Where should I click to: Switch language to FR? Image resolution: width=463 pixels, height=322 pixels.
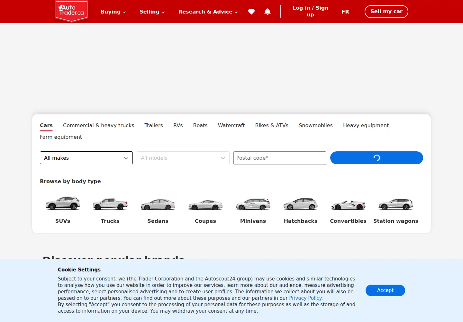tap(345, 12)
